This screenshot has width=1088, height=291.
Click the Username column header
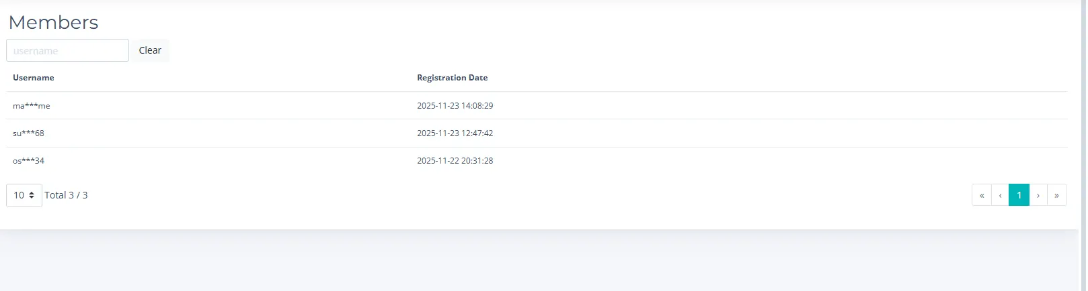(x=34, y=78)
